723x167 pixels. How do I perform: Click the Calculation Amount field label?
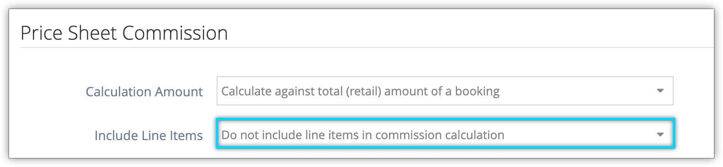click(x=144, y=92)
